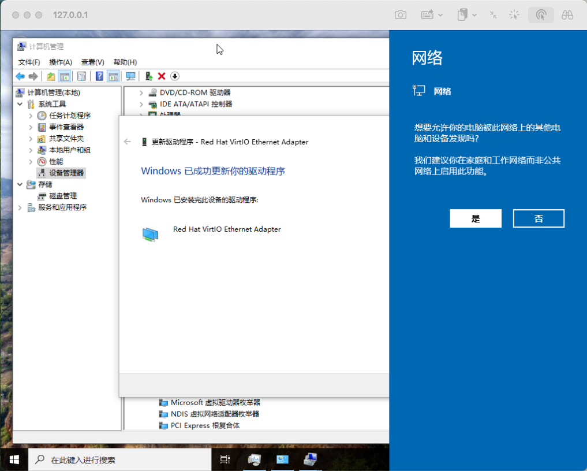Open the 操作(A) menu
This screenshot has height=471, width=587.
[61, 62]
